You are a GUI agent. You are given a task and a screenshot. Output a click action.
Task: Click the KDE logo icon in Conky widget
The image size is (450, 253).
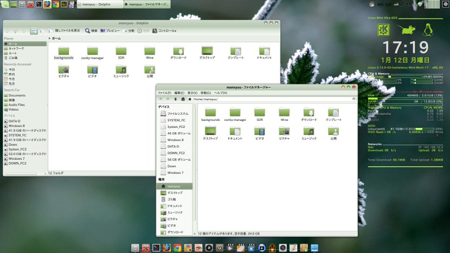(x=383, y=30)
